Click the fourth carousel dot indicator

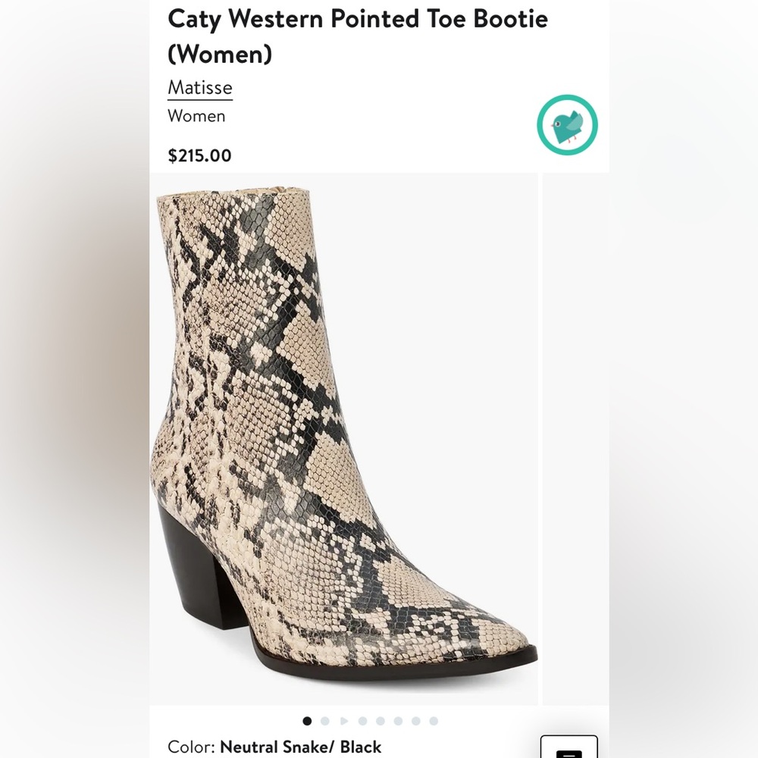362,720
